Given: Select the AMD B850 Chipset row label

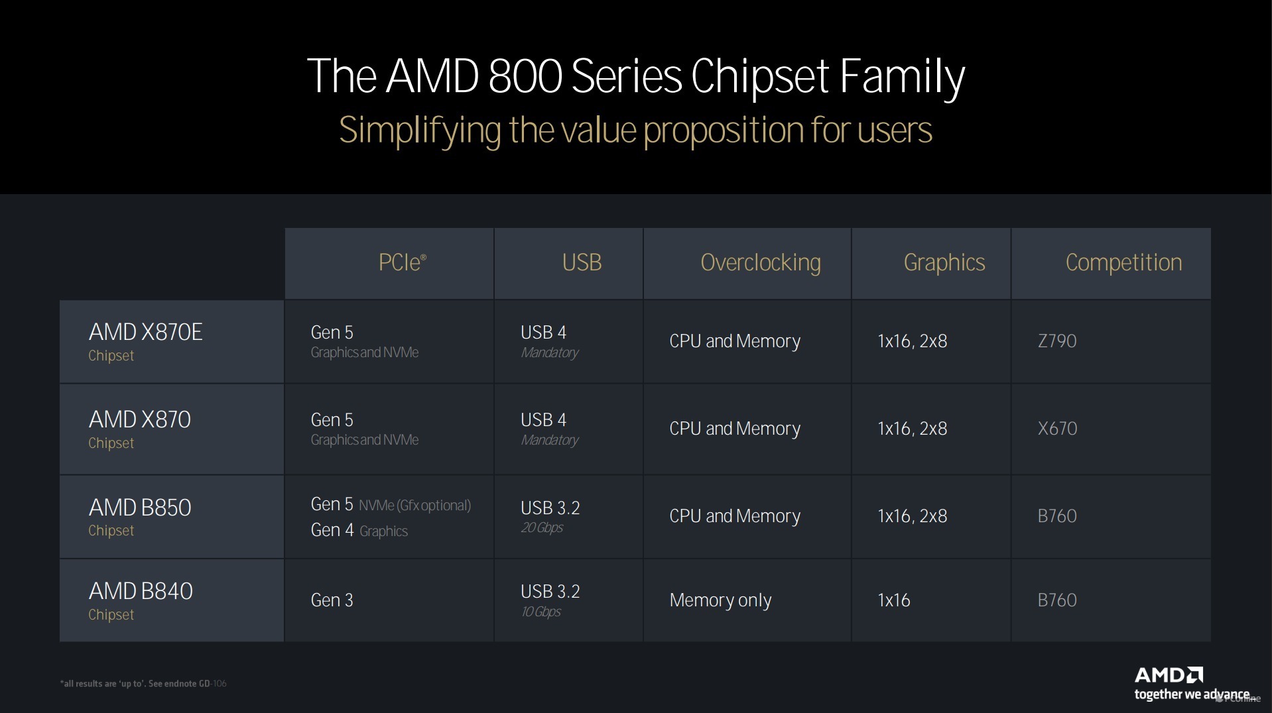Looking at the screenshot, I should pos(139,516).
